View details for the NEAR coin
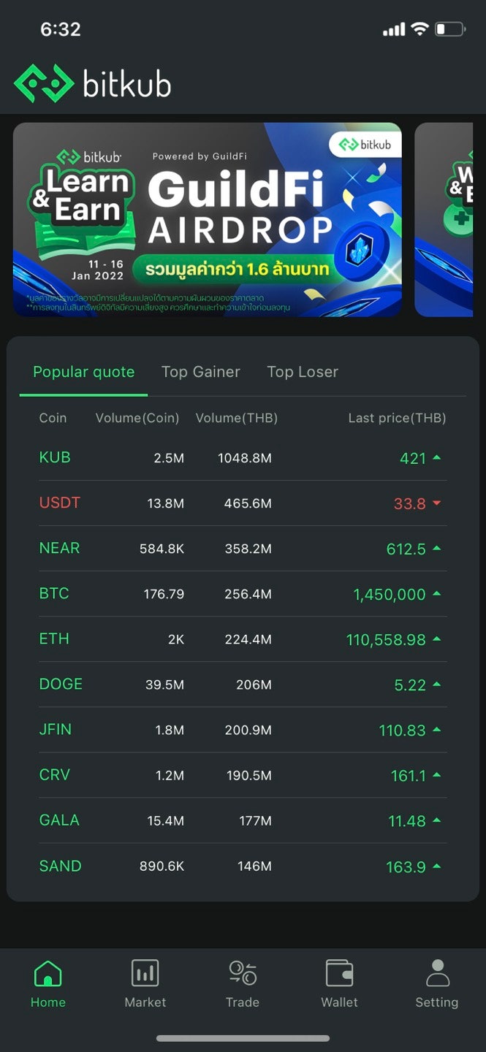Screen dimensions: 486x1052 [x=59, y=548]
